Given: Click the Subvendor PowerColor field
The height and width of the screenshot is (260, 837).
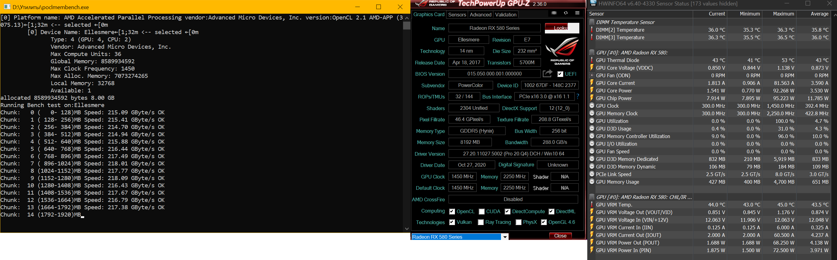Looking at the screenshot, I should (470, 85).
